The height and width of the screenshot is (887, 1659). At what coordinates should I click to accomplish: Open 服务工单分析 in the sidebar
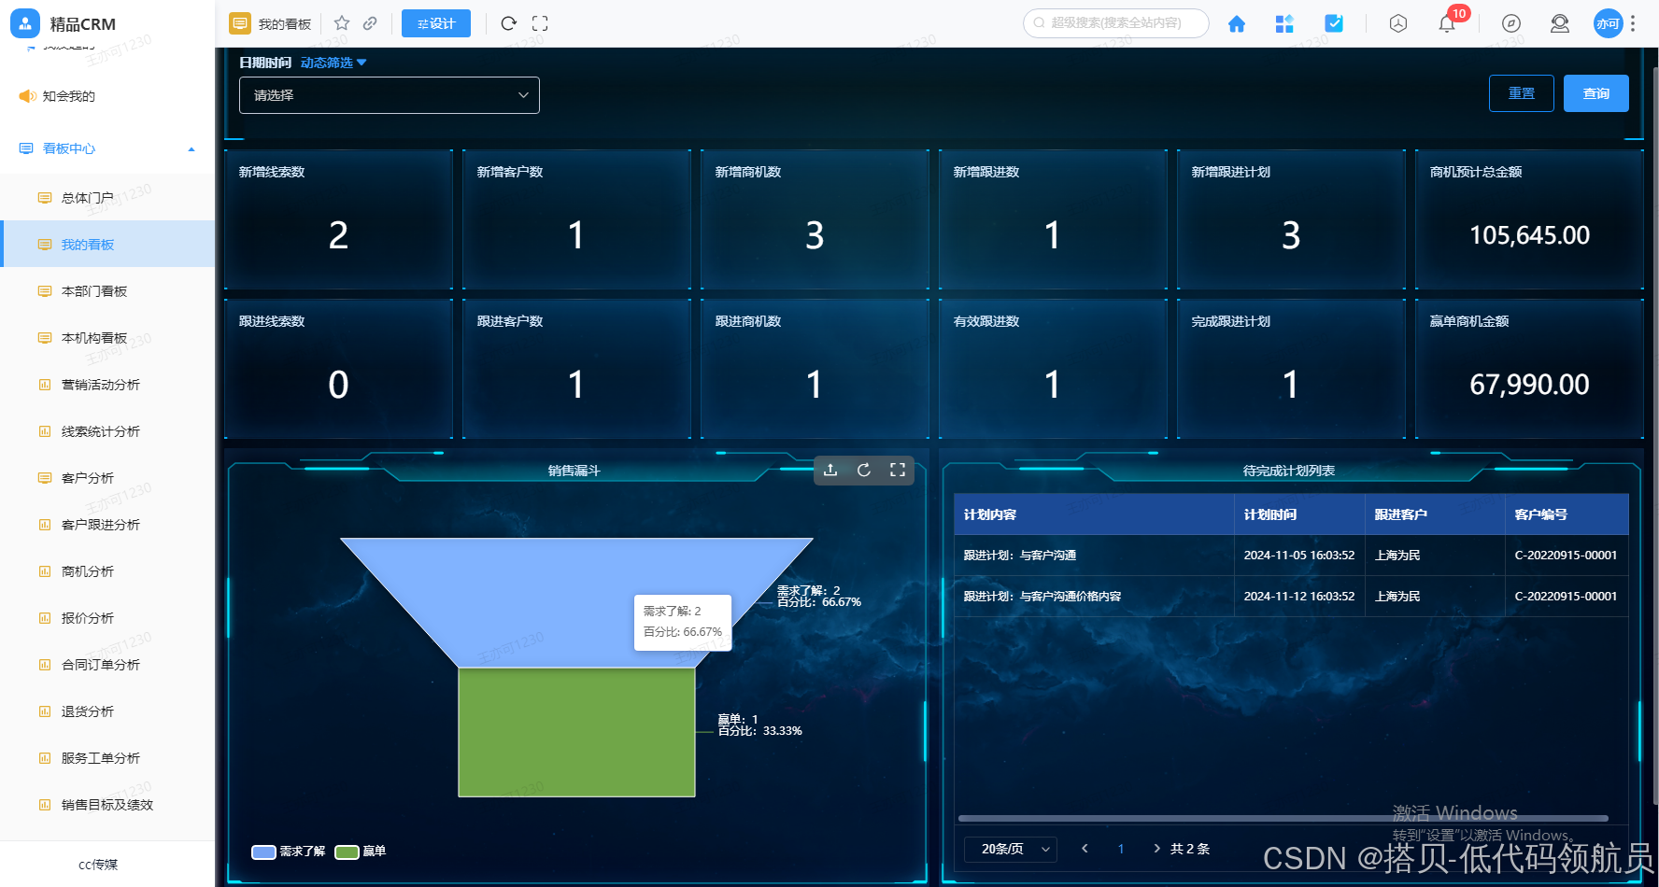[x=107, y=758]
